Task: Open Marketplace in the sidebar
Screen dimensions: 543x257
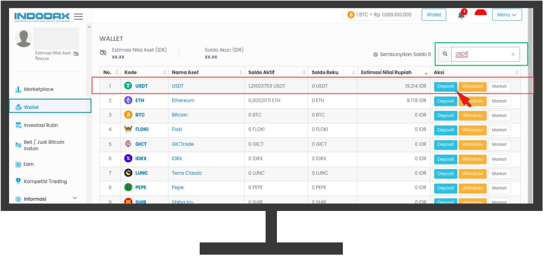Action: click(39, 89)
